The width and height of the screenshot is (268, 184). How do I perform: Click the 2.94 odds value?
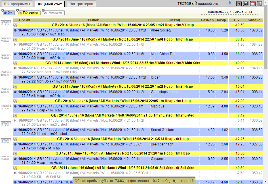coord(224,92)
